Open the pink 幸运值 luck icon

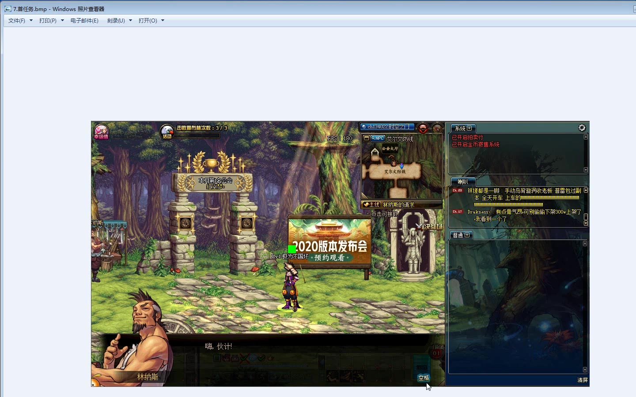click(101, 131)
